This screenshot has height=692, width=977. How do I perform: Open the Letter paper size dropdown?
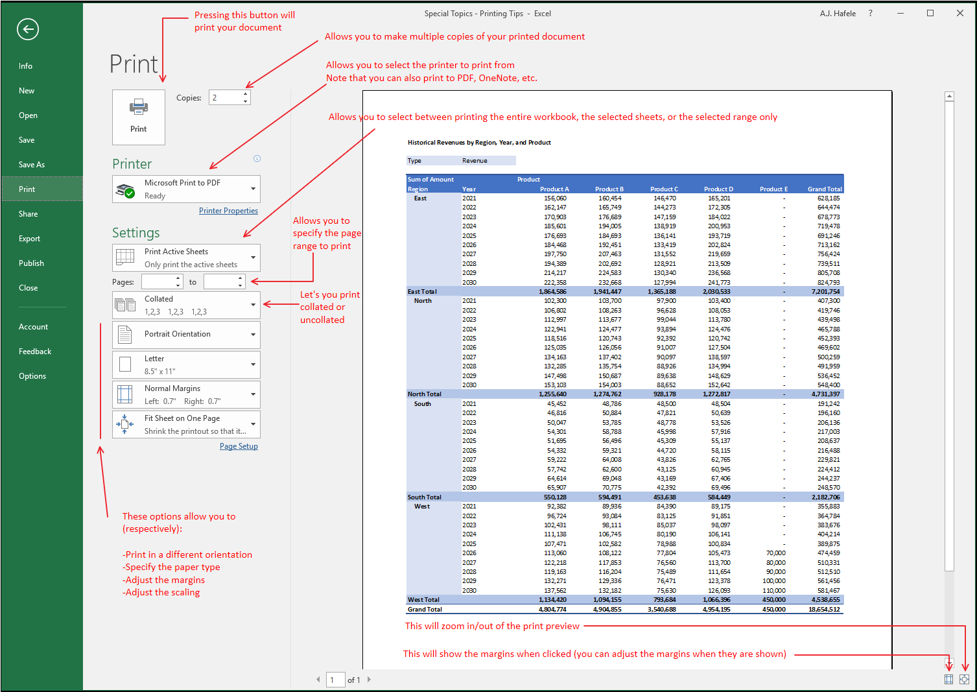[186, 364]
